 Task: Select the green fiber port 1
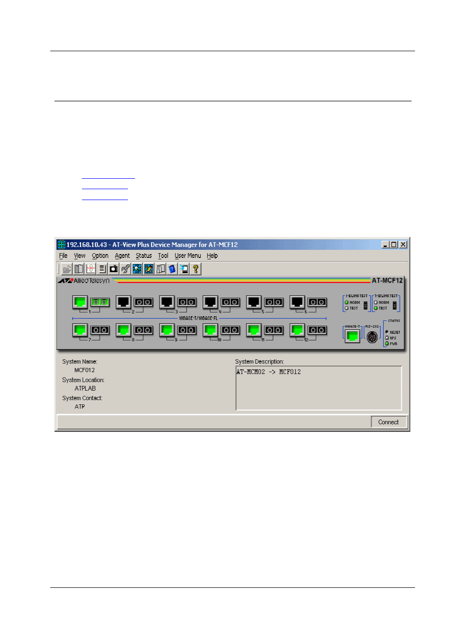[x=99, y=302]
